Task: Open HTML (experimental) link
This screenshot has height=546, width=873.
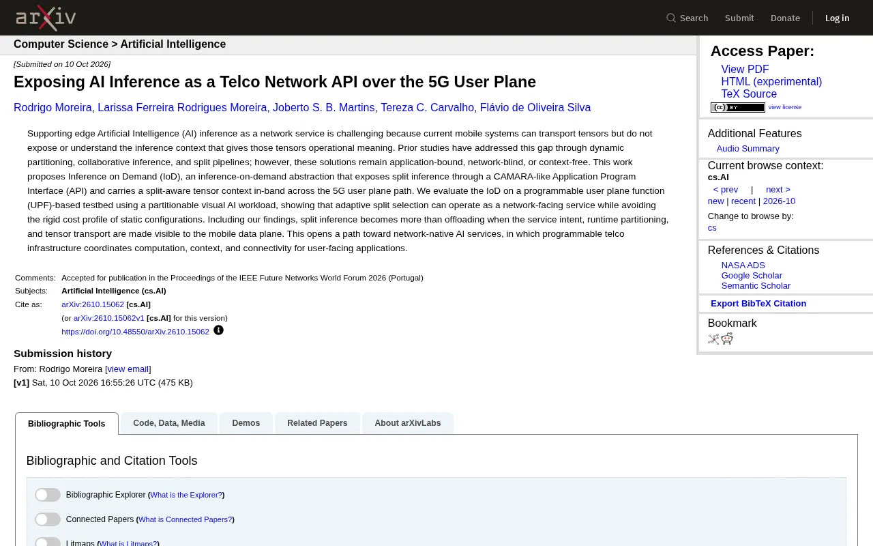Action: click(x=771, y=82)
